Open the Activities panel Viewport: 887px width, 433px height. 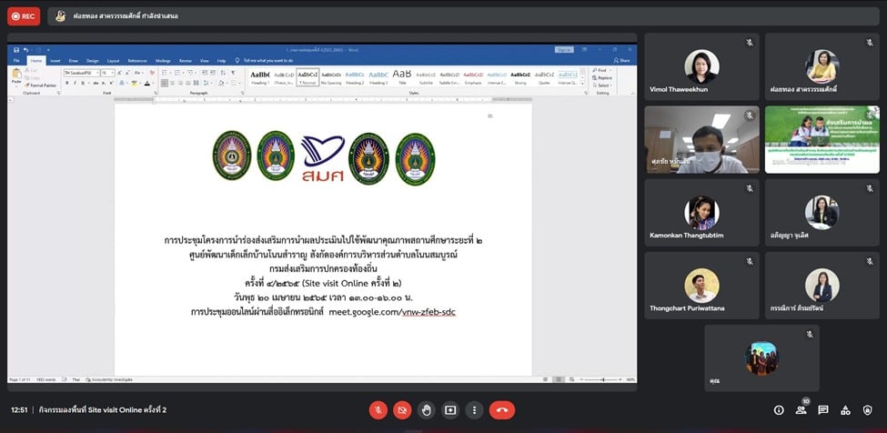click(x=845, y=410)
